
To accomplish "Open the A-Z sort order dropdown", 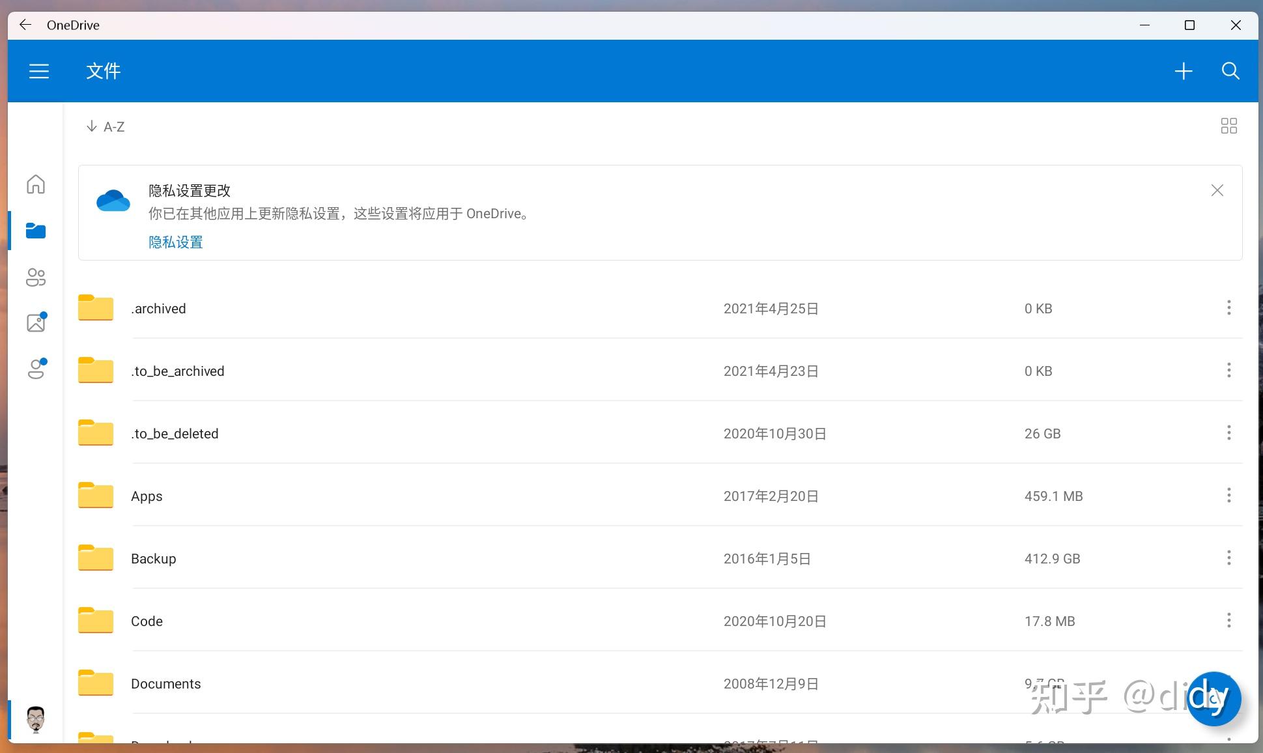I will tap(106, 126).
